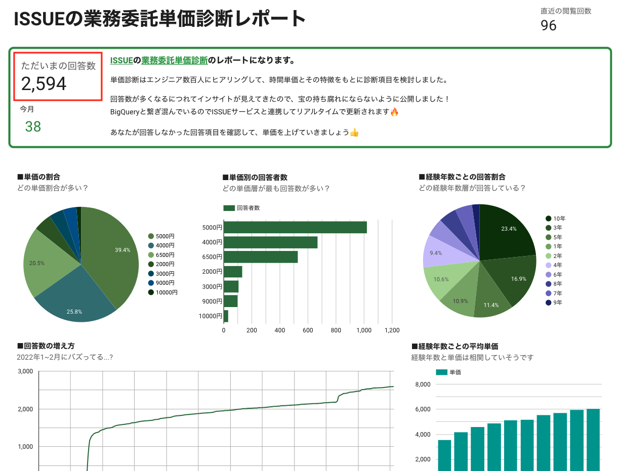This screenshot has height=471, width=619.
Task: Open the ISSUE hyperlink in the description
Action: click(x=121, y=61)
